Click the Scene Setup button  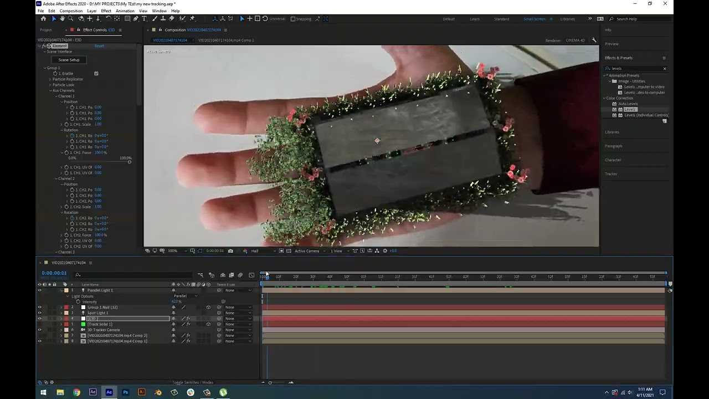(69, 60)
